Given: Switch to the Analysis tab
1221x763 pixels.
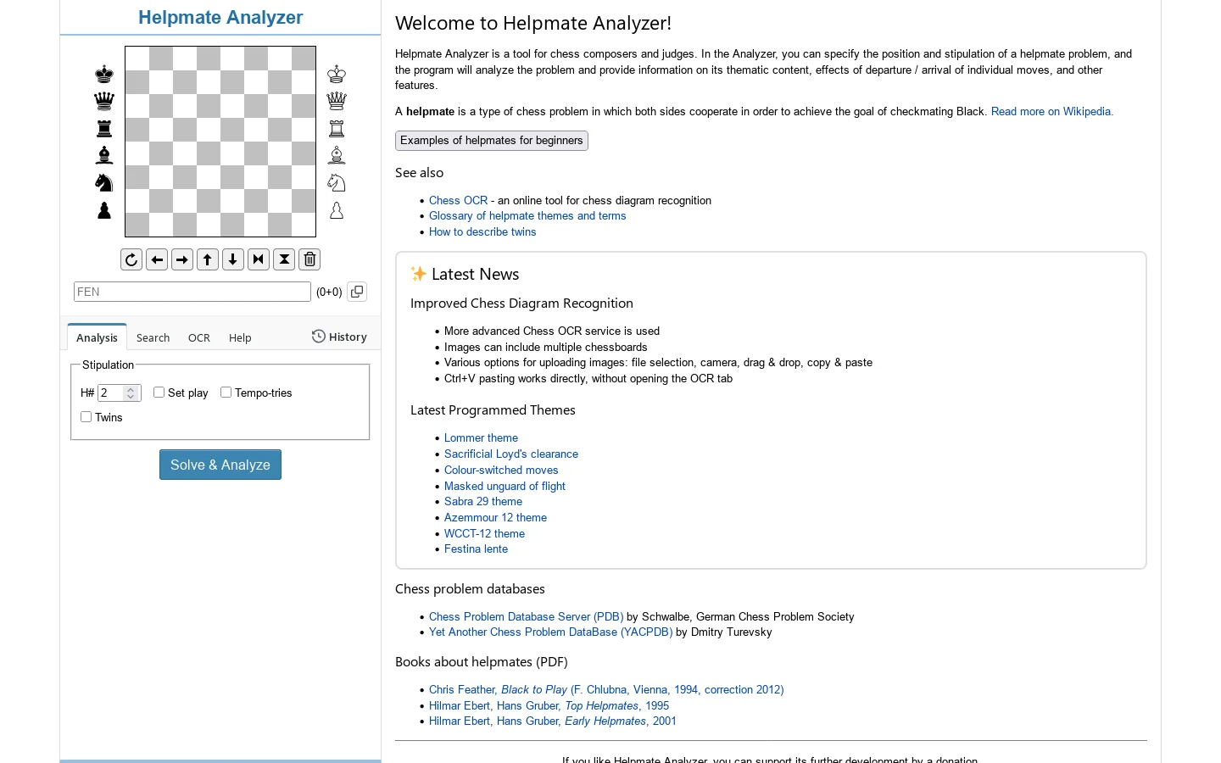Looking at the screenshot, I should (x=97, y=337).
